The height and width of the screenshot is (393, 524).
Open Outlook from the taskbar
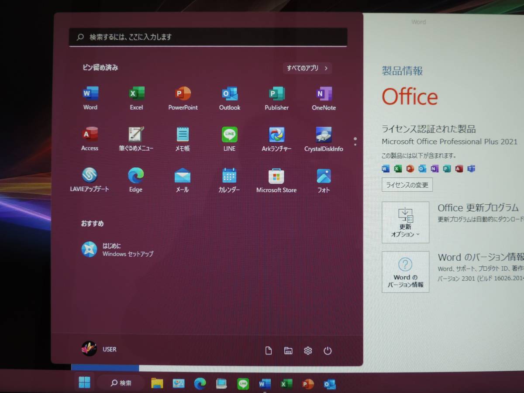(330, 384)
